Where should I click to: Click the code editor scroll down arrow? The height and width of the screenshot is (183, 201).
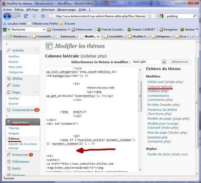coord(140,169)
